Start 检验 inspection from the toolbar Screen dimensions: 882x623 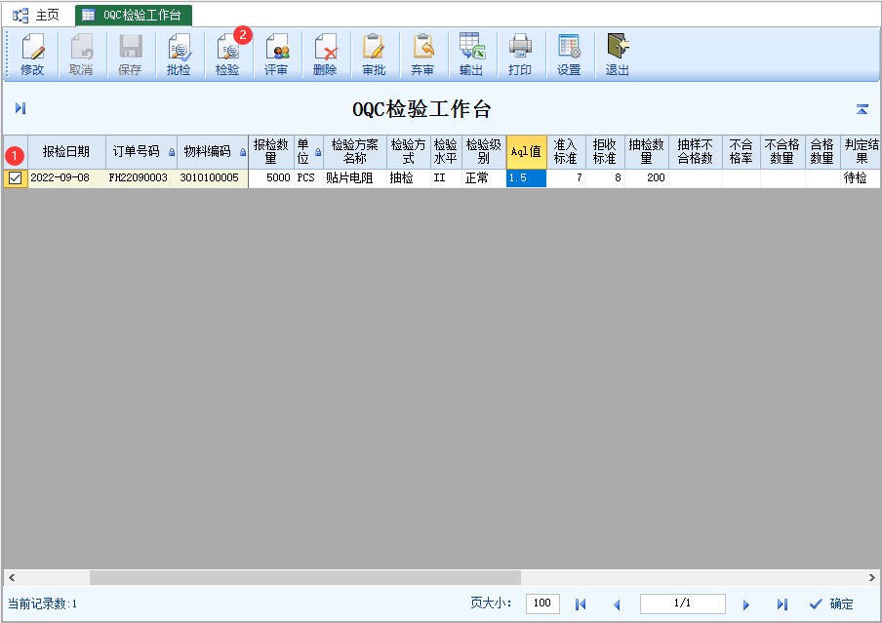click(x=227, y=55)
